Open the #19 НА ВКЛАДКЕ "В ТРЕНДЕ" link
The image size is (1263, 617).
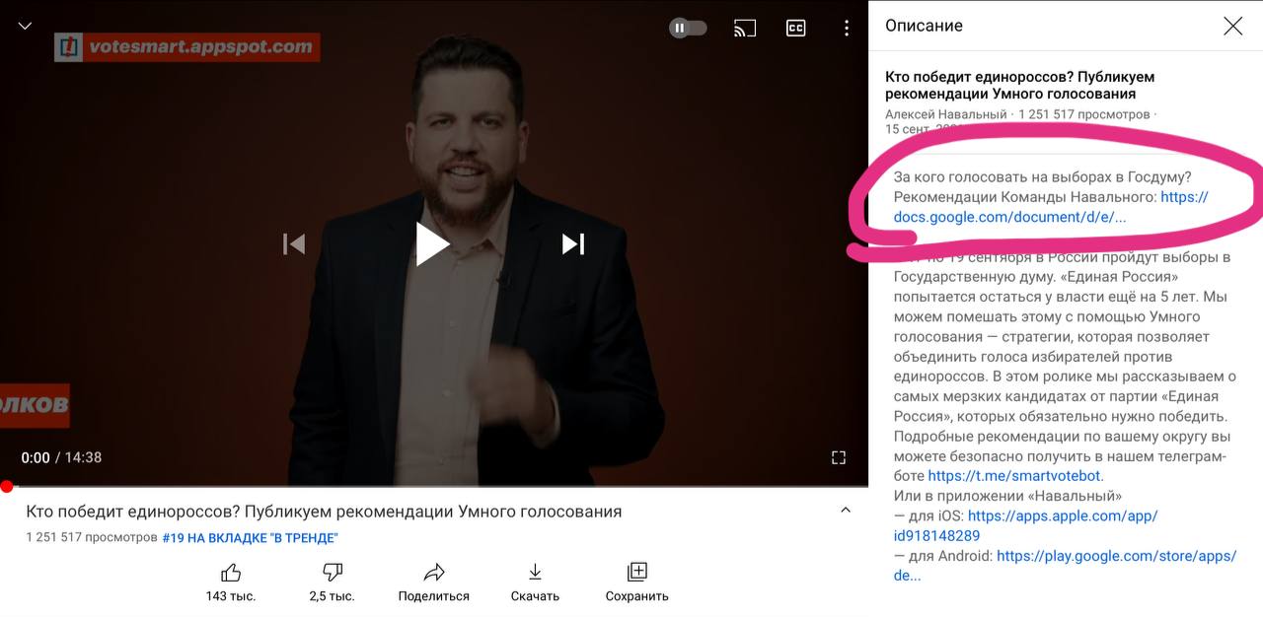pos(251,537)
